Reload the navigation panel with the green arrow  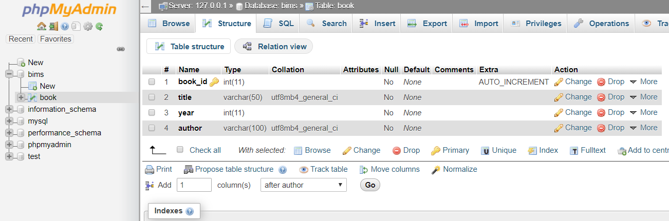(99, 26)
